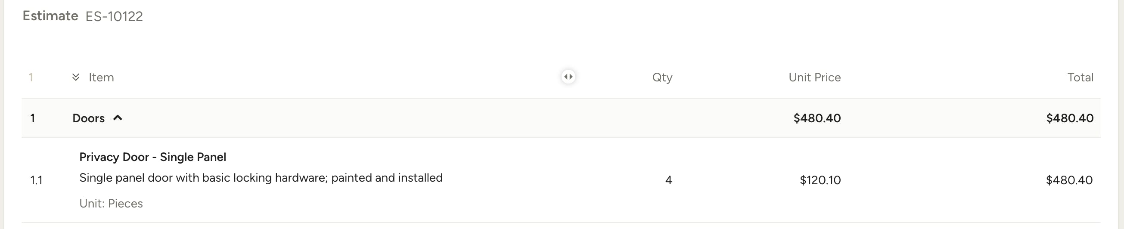The height and width of the screenshot is (229, 1124).
Task: Click the Item column header
Action: pyautogui.click(x=101, y=77)
